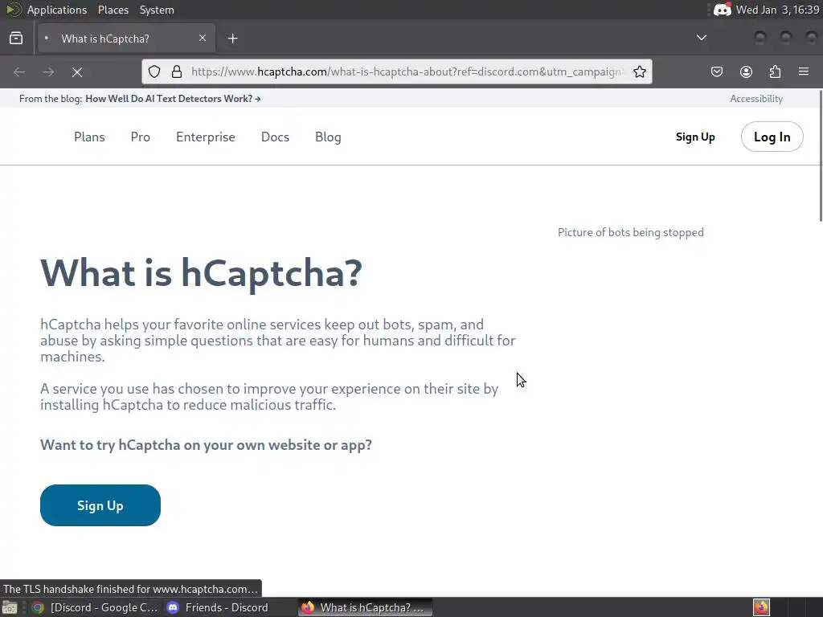
Task: Click the blue Sign Up button
Action: (100, 505)
